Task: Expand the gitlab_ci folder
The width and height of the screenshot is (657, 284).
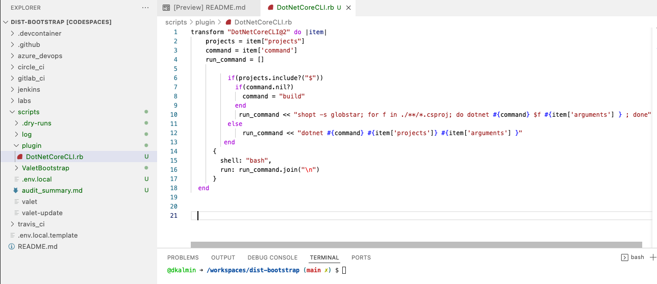Action: point(13,78)
